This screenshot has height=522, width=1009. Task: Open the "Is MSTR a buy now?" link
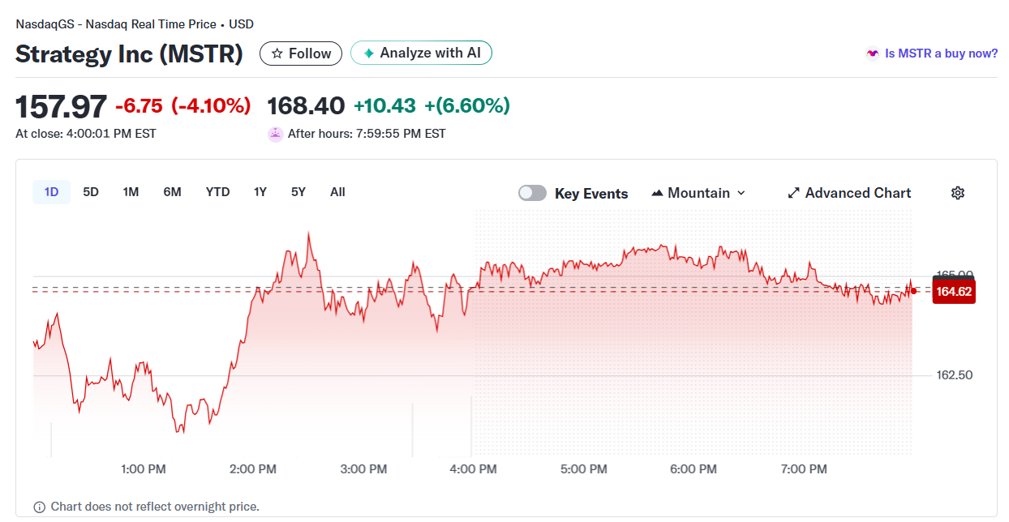point(941,53)
